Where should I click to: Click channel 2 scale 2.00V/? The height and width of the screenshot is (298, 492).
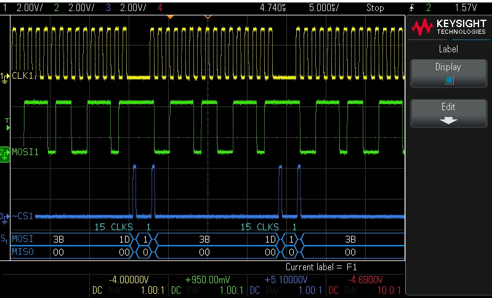(81, 8)
